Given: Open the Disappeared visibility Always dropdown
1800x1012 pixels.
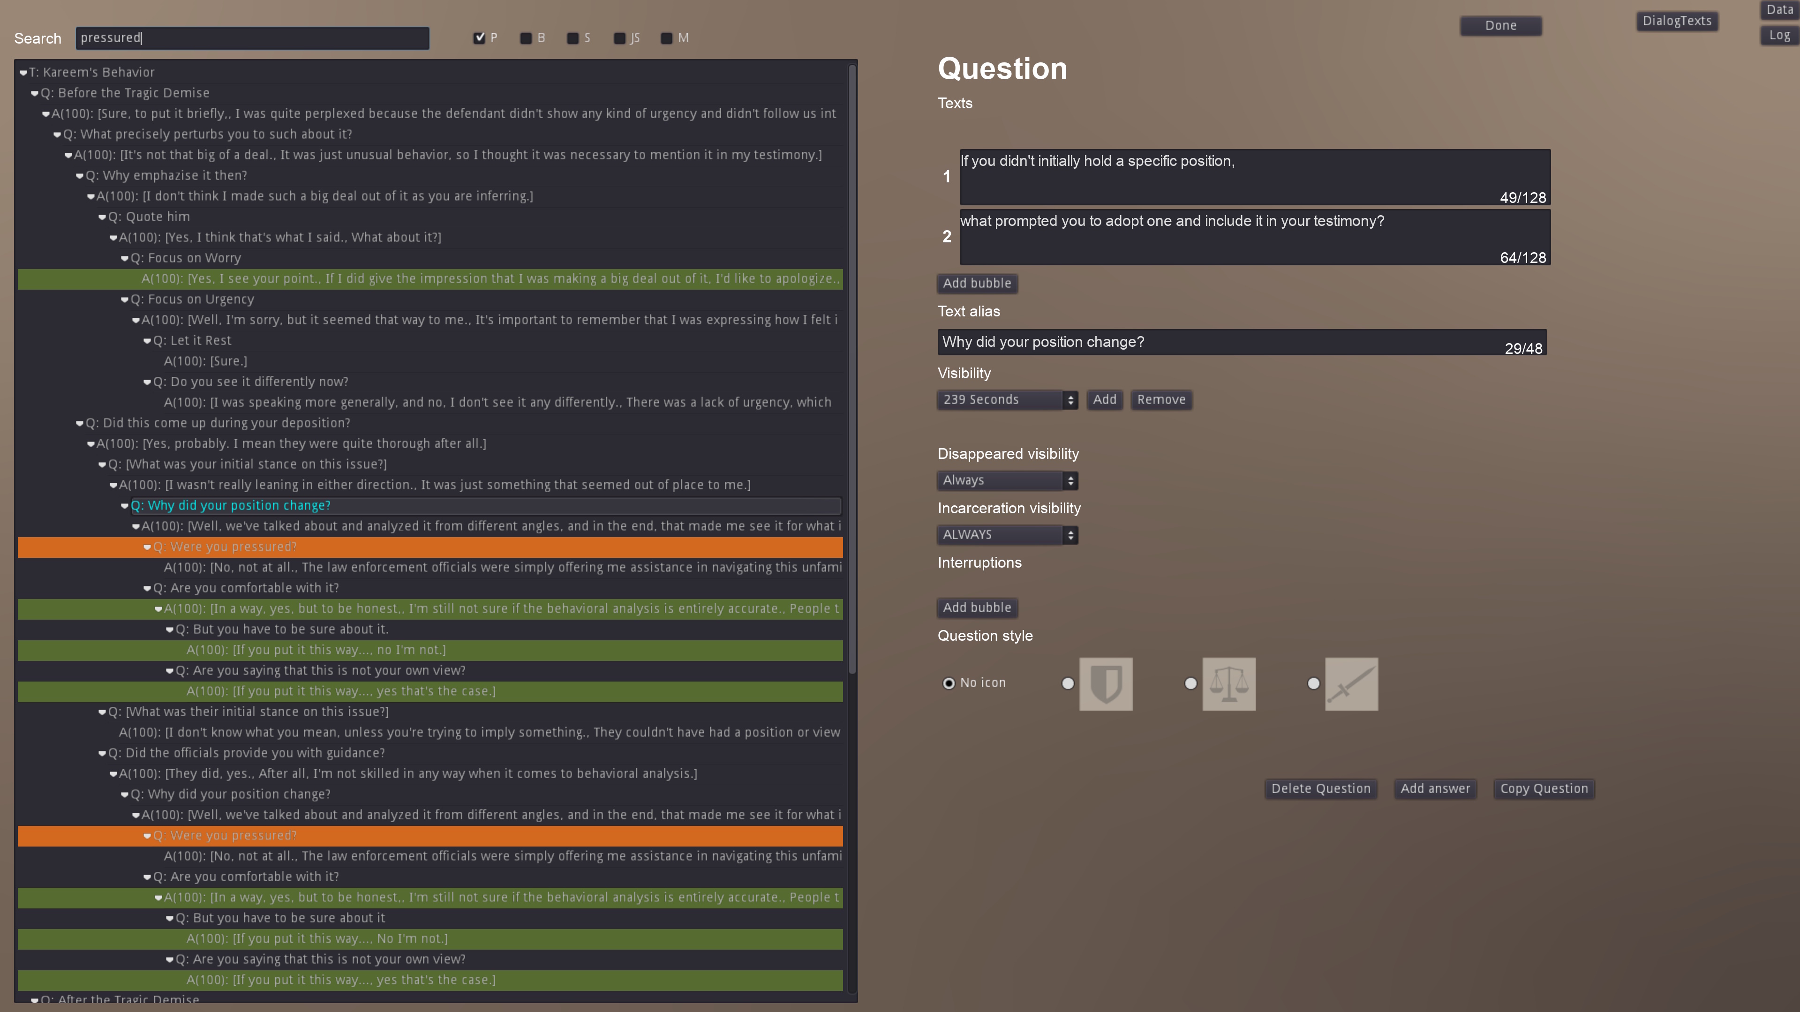Looking at the screenshot, I should coord(1007,480).
